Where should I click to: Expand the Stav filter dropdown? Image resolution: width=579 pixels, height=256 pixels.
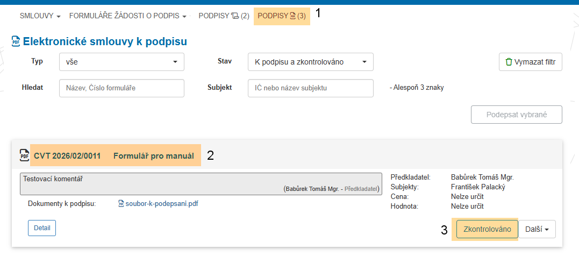click(x=310, y=62)
